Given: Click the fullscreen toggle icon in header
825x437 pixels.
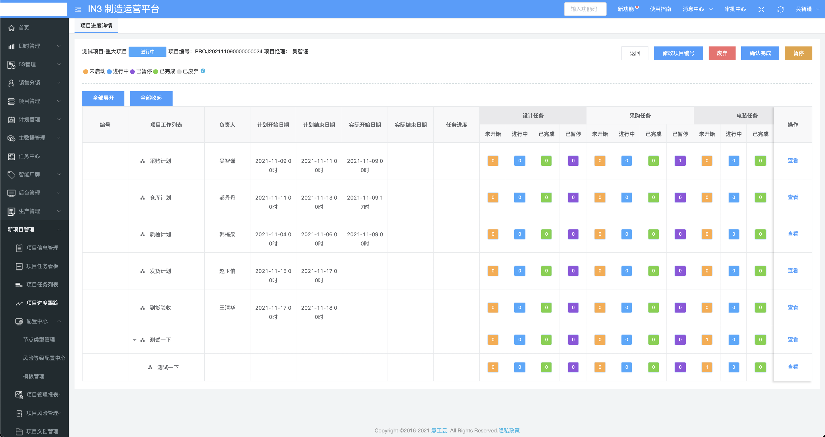Looking at the screenshot, I should 761,9.
